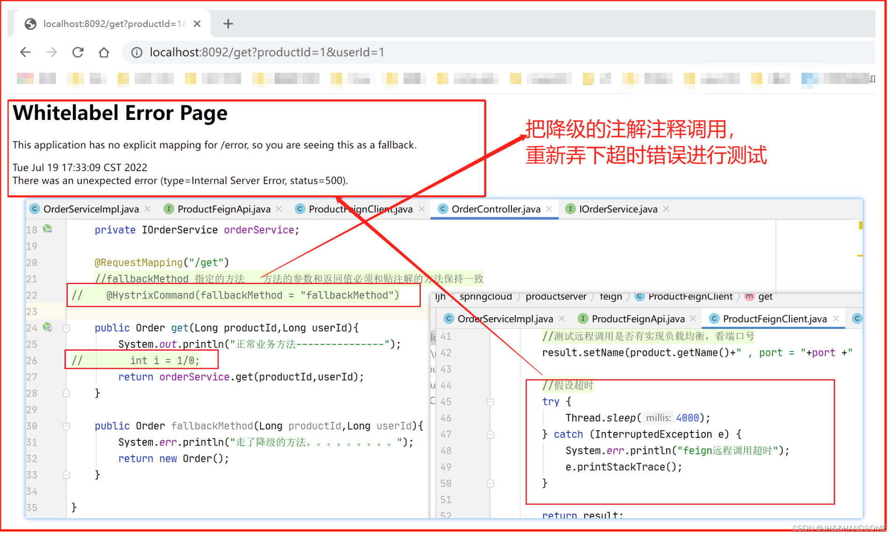
Task: Click the commented @HystrixCommand annotation line
Action: [235, 295]
